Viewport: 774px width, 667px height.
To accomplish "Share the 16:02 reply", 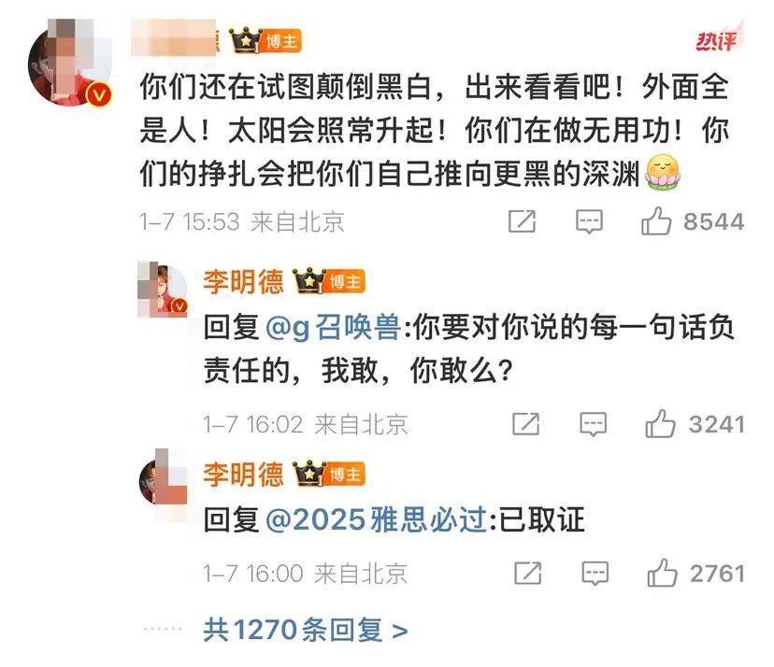I will pyautogui.click(x=525, y=424).
